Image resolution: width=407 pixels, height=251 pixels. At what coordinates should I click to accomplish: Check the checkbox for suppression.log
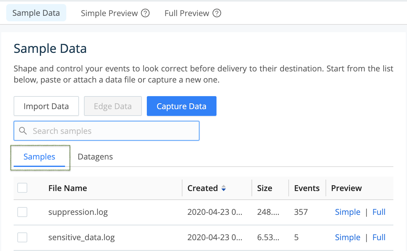(x=22, y=212)
